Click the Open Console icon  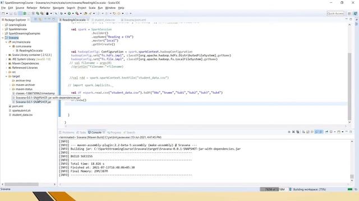pos(339,132)
